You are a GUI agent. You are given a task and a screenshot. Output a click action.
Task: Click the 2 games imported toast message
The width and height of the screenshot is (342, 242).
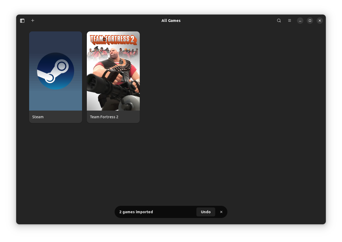[x=136, y=212]
